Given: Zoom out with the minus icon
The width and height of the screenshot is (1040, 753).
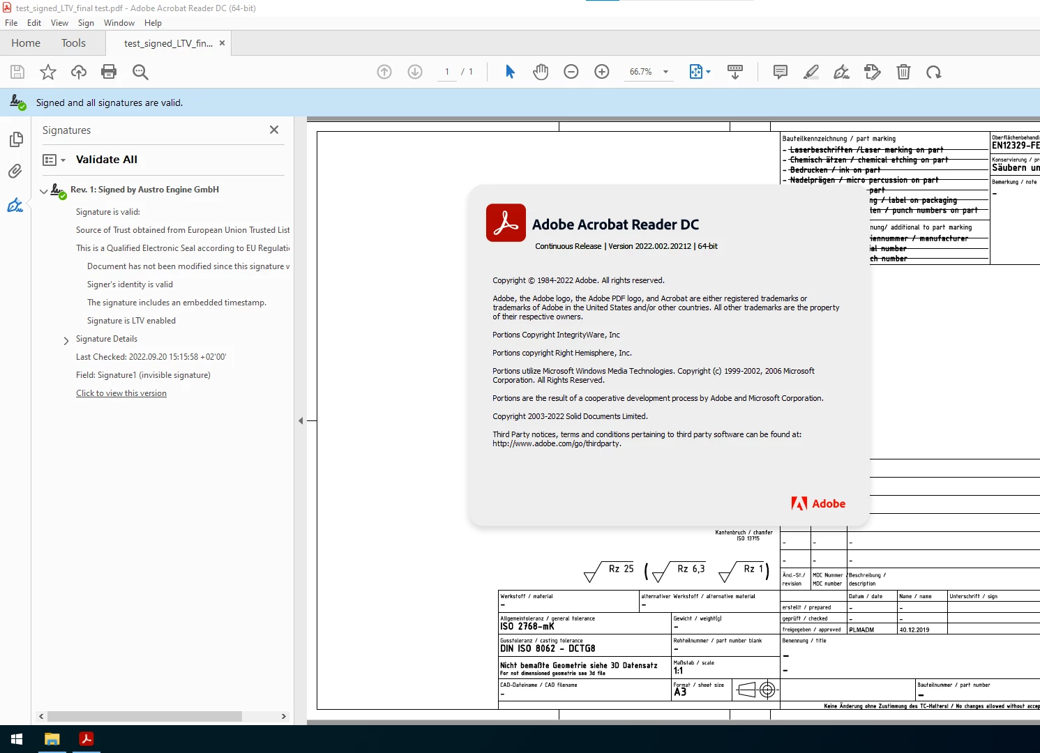Looking at the screenshot, I should click(571, 72).
